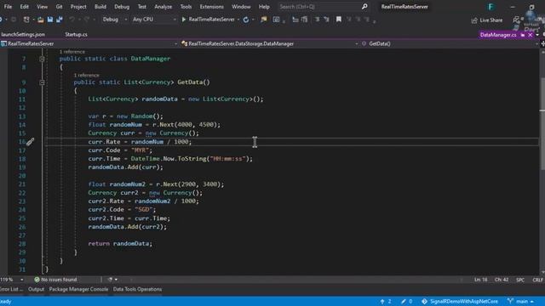Click the decrease indent toolbar icon
Viewport: 545px width, 306px height.
(295, 20)
